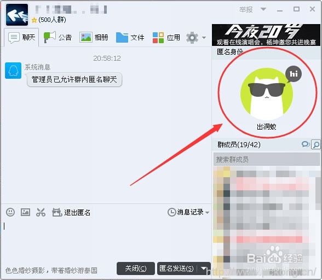Image resolution: width=322 pixels, height=280 pixels.
Task: Click the blue chat bubbles icon beside 群成员
Action: pos(306,144)
